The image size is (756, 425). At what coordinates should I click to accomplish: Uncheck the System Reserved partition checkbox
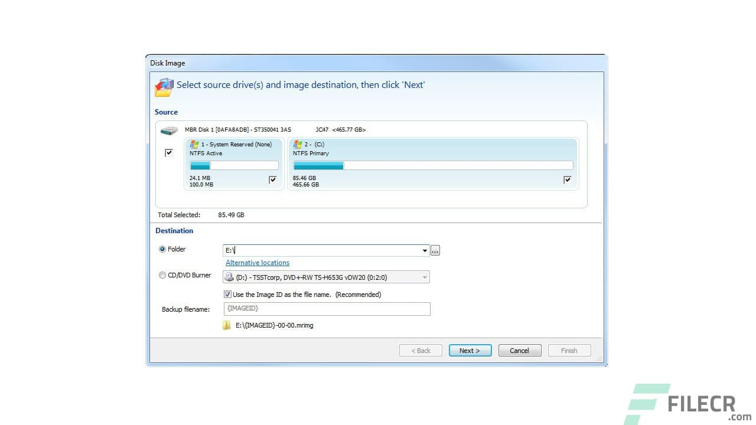click(x=272, y=179)
